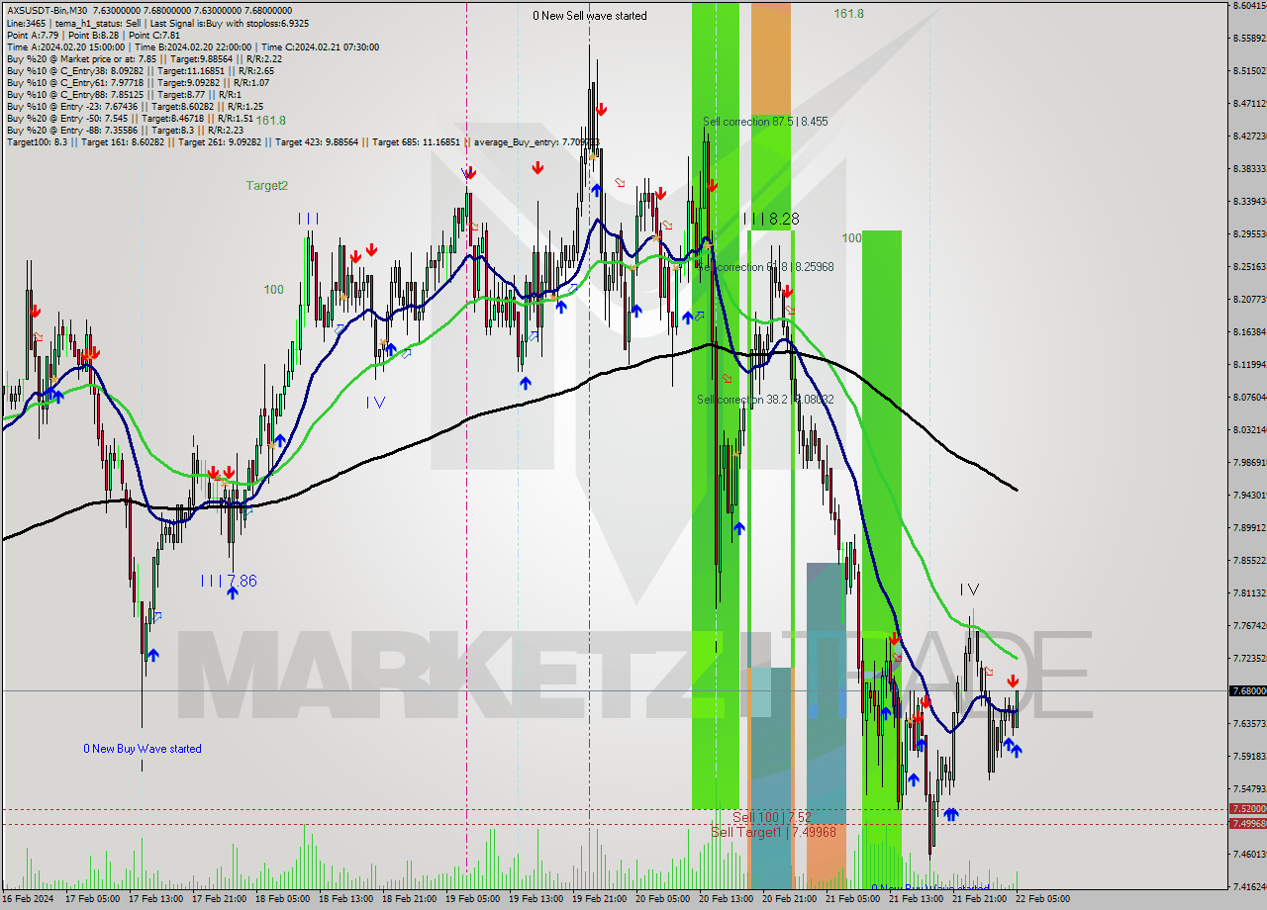Click the red 7.49968 price axis tag
The height and width of the screenshot is (910, 1267).
coord(1247,823)
